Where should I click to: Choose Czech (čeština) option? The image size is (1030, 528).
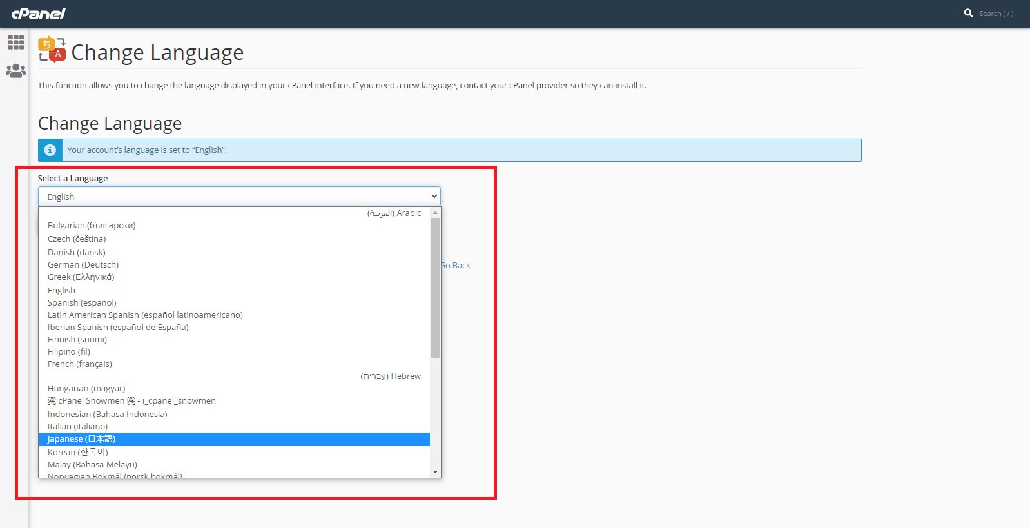click(234, 239)
